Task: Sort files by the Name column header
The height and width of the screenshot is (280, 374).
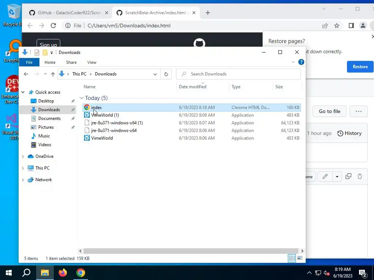Action: (x=89, y=87)
